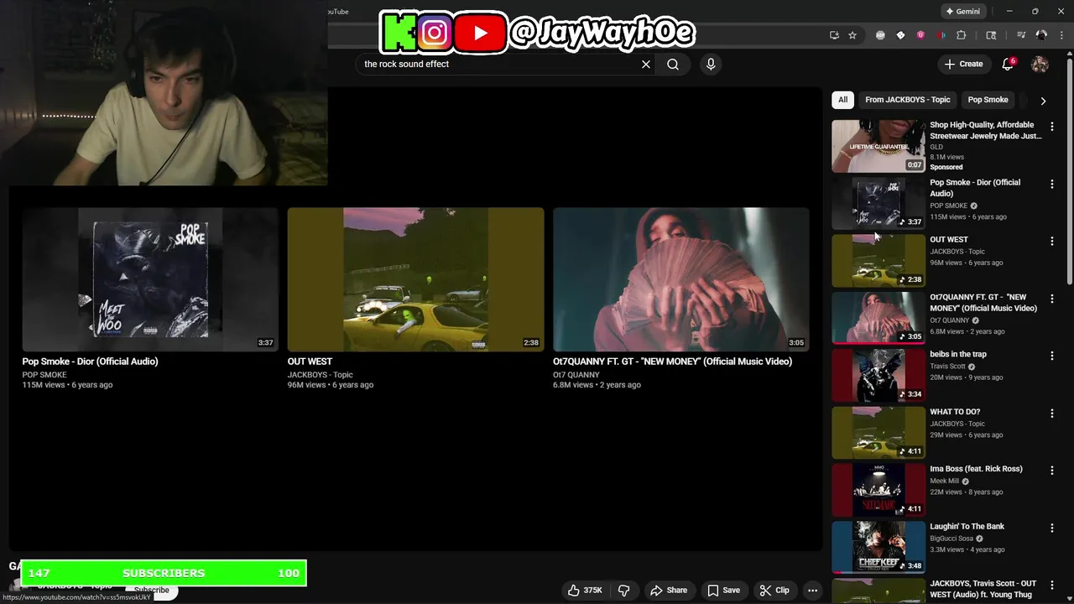Open the GLD sponsored streetwear thumbnail
The image size is (1074, 604).
878,146
